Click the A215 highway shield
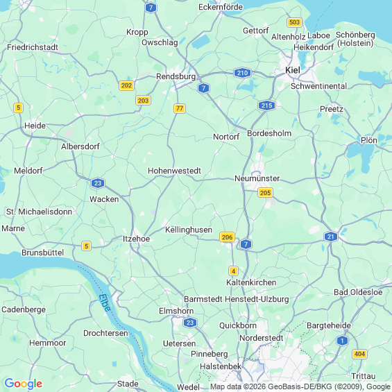The height and width of the screenshot is (392, 392). (266, 105)
